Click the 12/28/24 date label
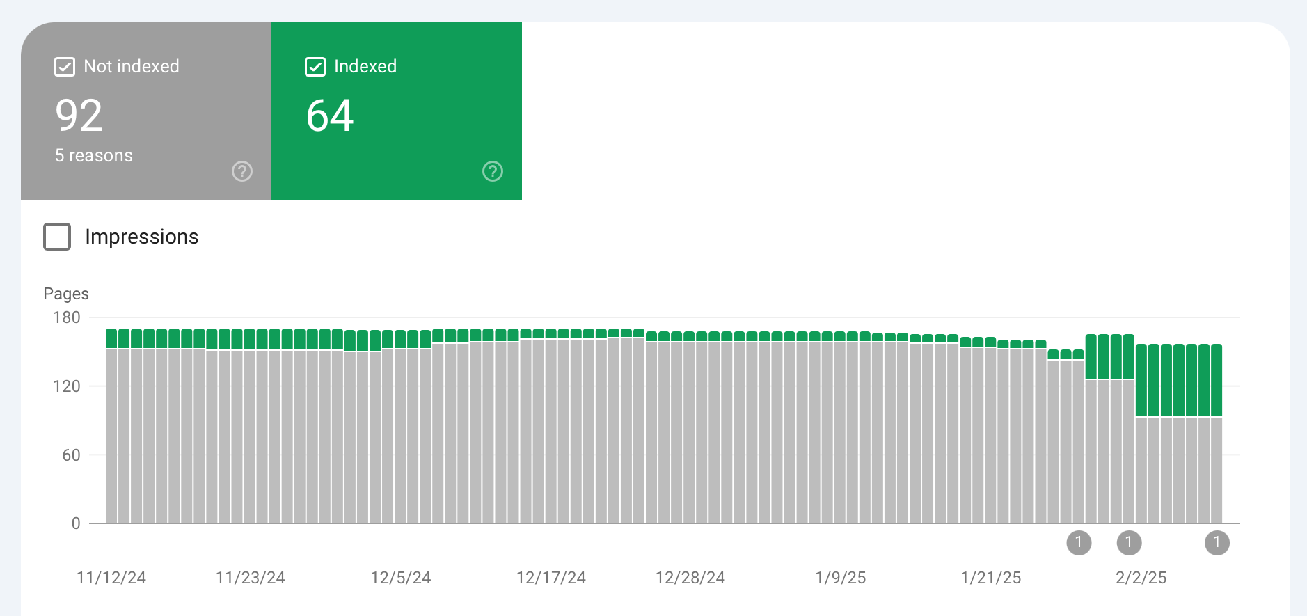Viewport: 1307px width, 616px height. tap(690, 578)
